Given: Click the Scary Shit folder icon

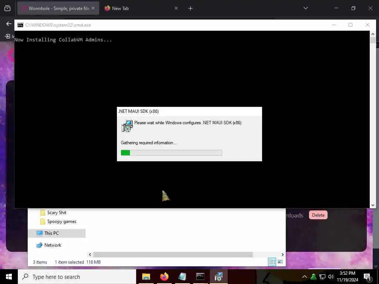Looking at the screenshot, I should pos(43,213).
